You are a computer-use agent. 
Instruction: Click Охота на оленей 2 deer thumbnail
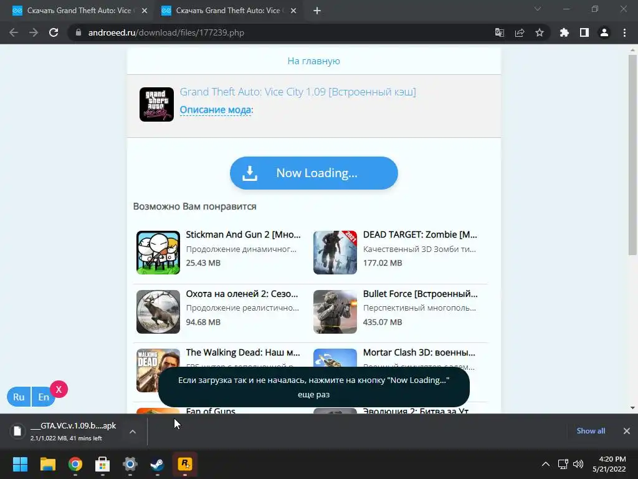[158, 312]
